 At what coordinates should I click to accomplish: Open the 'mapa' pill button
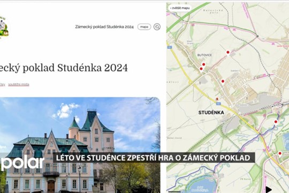click(x=144, y=27)
